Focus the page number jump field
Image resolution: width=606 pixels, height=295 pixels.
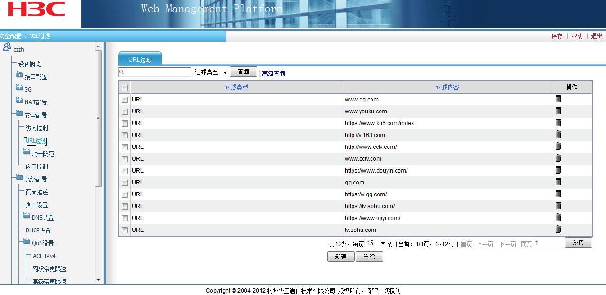coord(549,243)
